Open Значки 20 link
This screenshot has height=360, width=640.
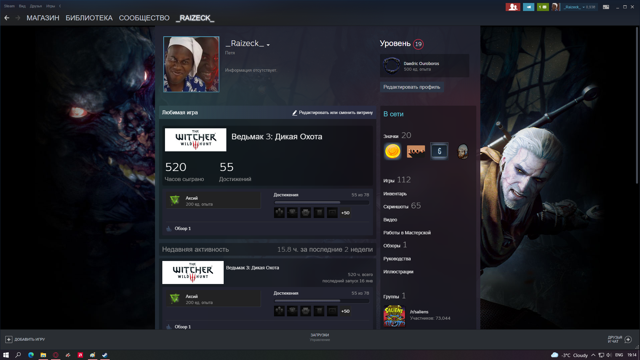coord(397,136)
